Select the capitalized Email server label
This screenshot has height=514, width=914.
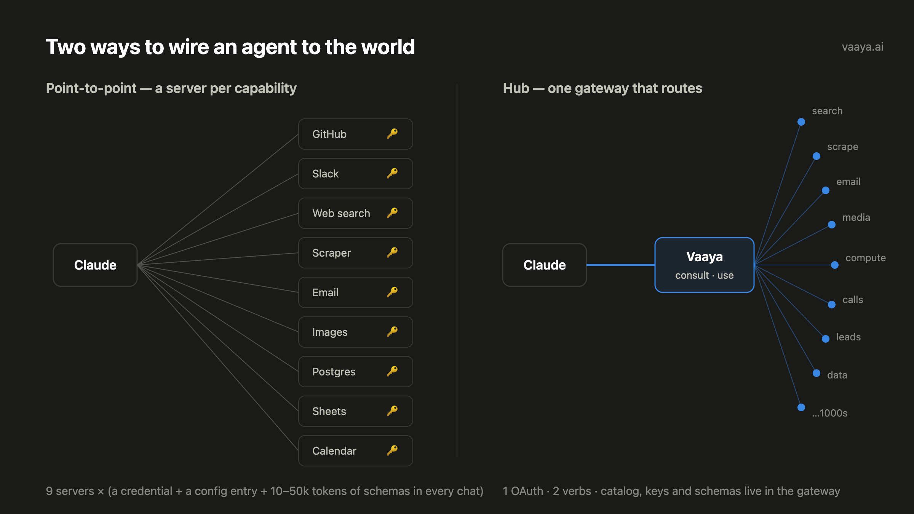click(x=325, y=292)
